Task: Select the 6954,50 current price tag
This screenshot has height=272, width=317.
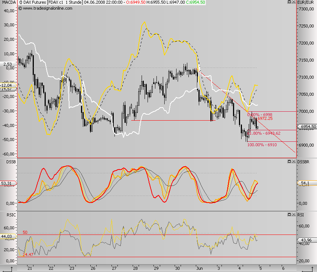Action: tap(307, 127)
